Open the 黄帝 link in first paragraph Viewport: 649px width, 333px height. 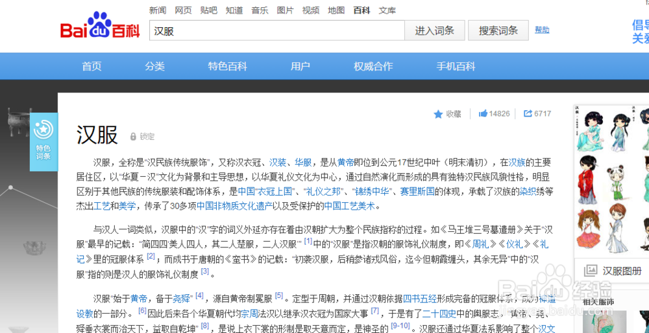[x=346, y=162]
